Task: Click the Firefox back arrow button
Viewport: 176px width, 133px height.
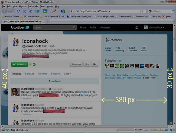Action: [5, 11]
